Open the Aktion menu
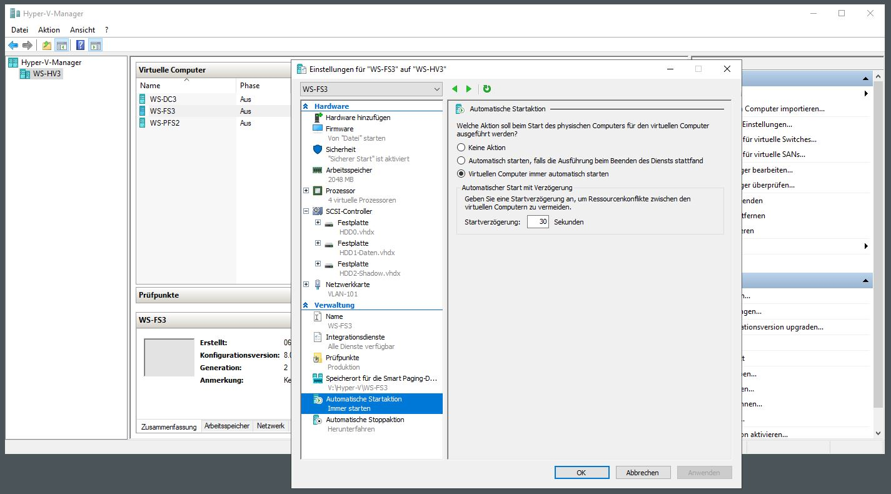The image size is (891, 494). pyautogui.click(x=49, y=30)
